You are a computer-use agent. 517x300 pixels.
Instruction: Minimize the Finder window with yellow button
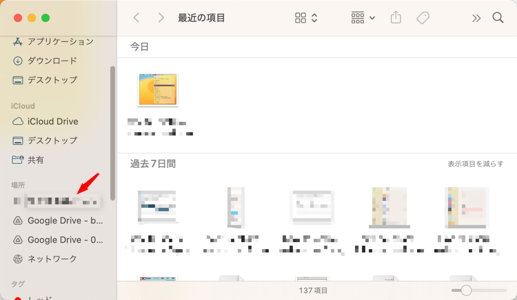[x=32, y=18]
